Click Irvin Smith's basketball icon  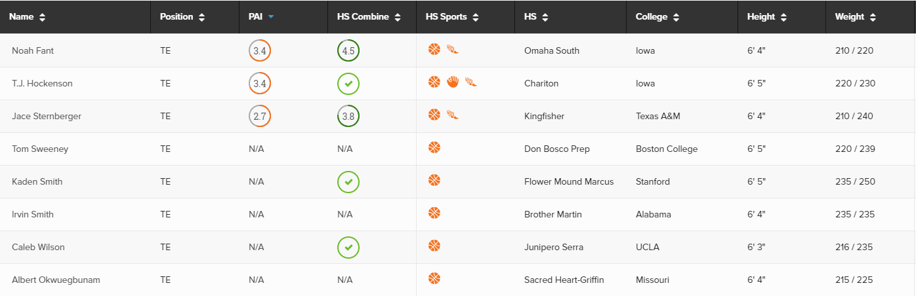[434, 213]
